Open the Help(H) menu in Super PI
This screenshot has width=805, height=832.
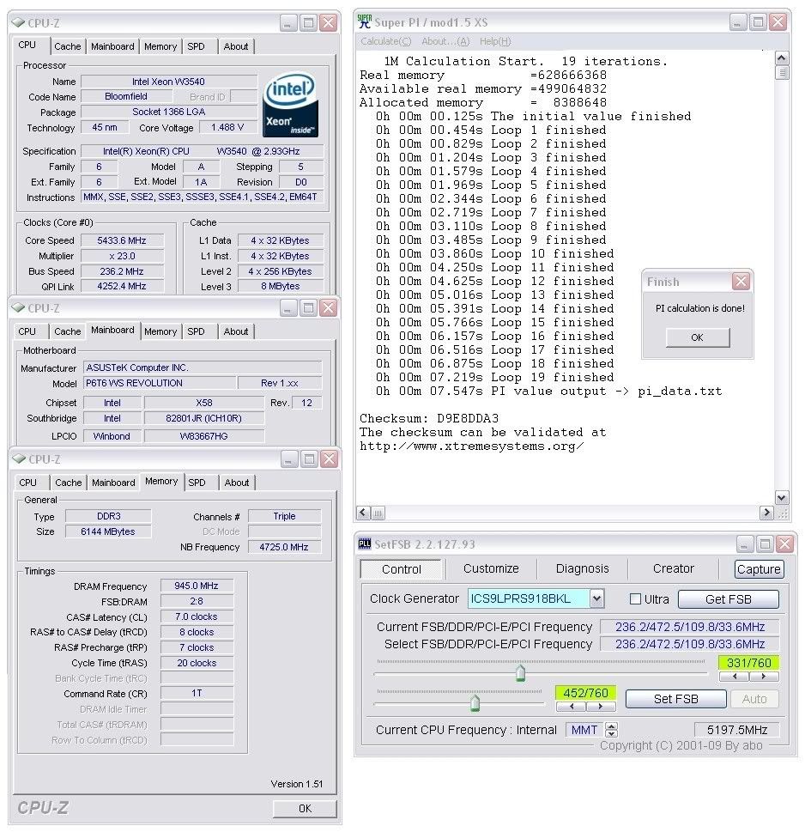pos(495,41)
